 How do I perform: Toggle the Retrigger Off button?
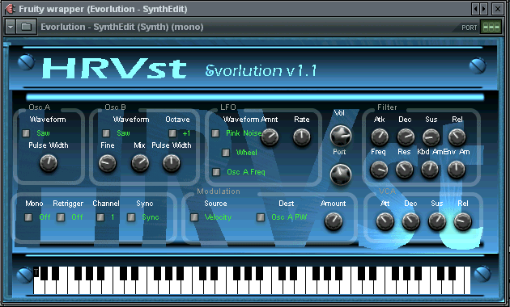(61, 217)
